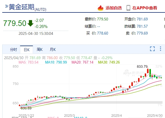Open the 月K monthly chart tab
This screenshot has width=165, height=118.
53,49
